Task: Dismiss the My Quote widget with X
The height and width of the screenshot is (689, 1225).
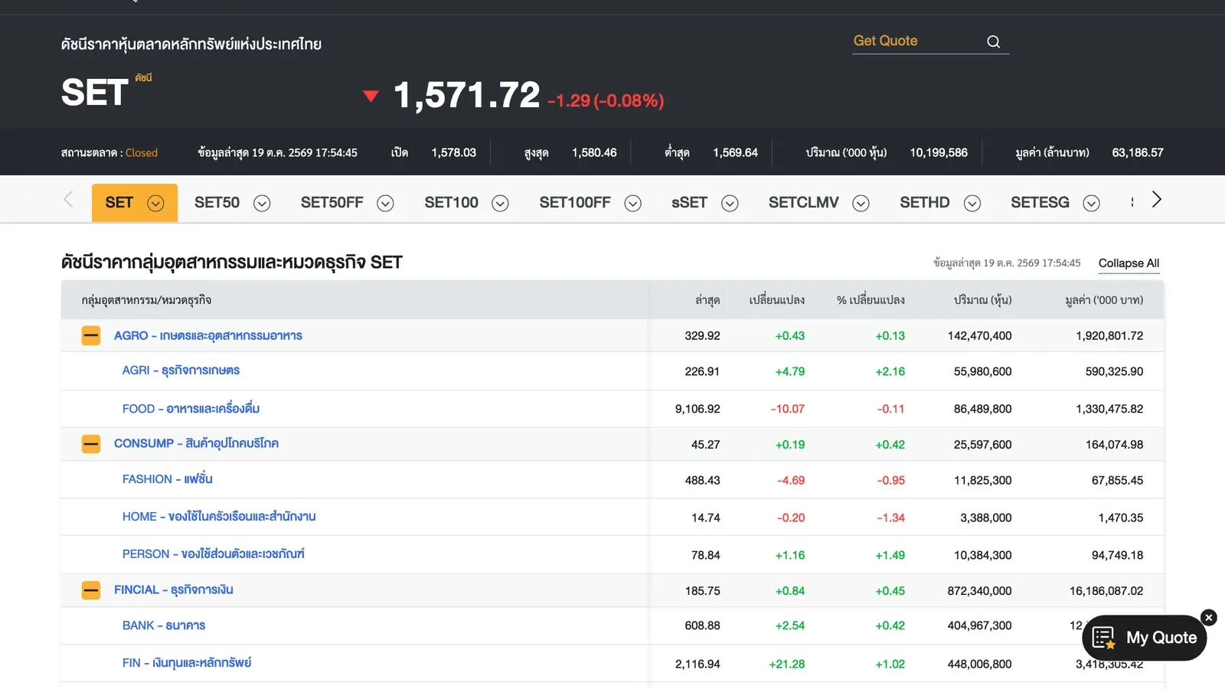Action: point(1209,617)
